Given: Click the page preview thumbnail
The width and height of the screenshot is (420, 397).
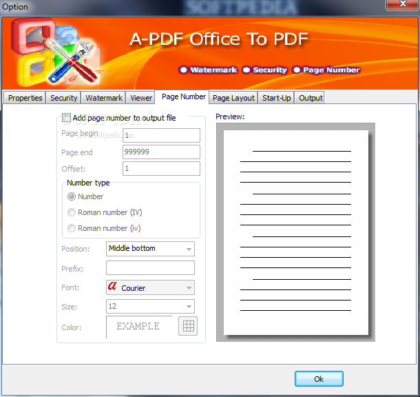Looking at the screenshot, I should pos(295,232).
